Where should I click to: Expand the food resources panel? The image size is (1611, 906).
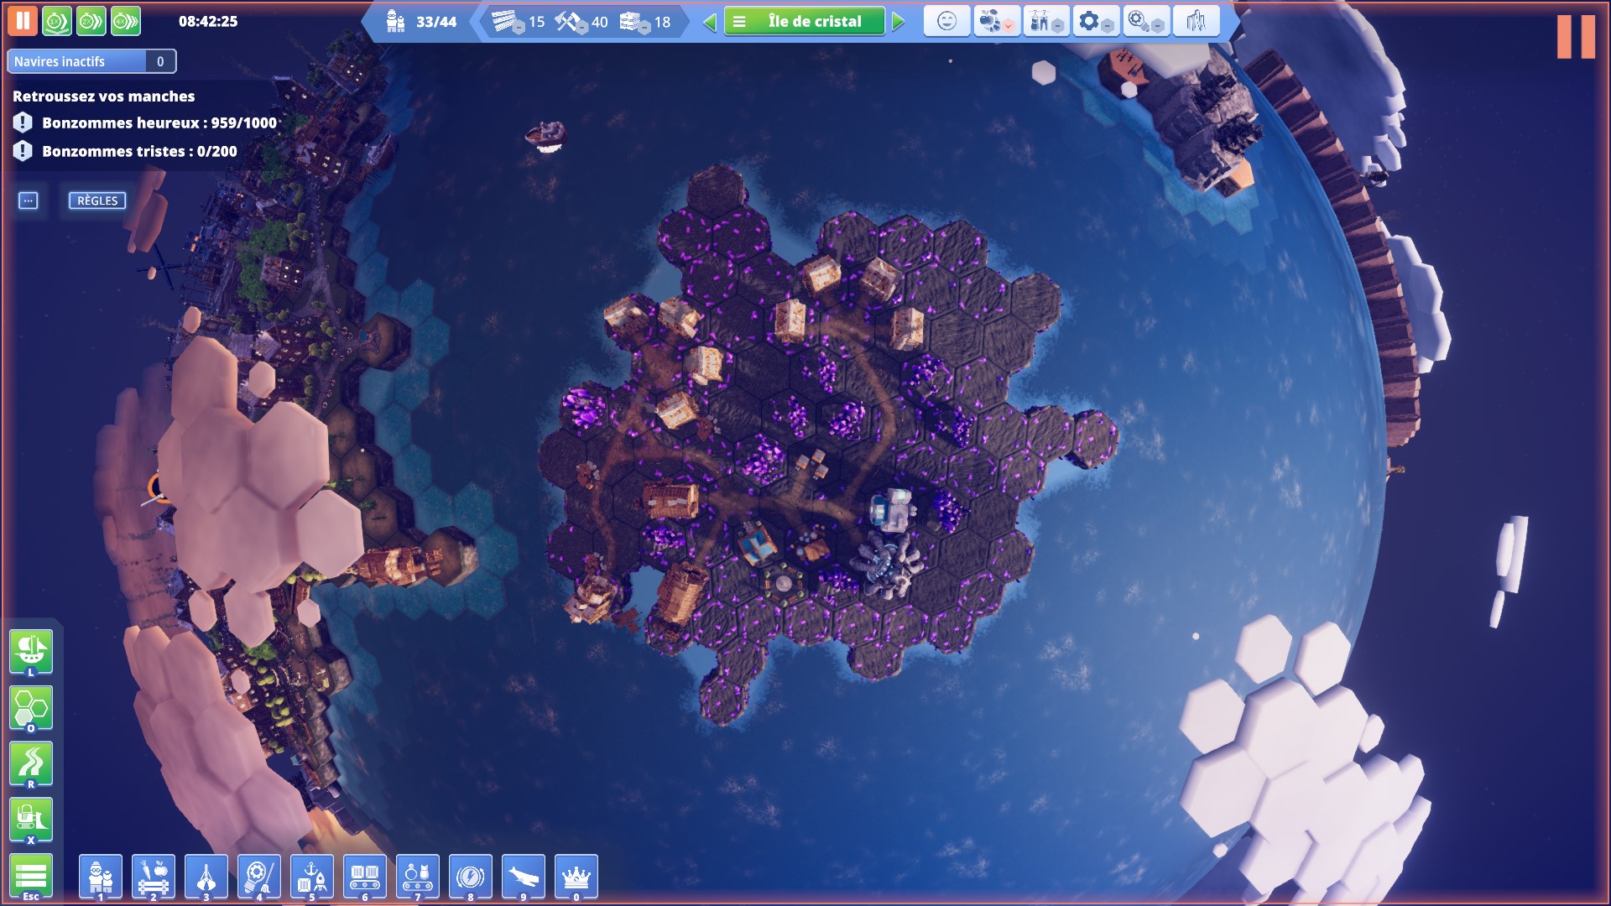tap(996, 21)
